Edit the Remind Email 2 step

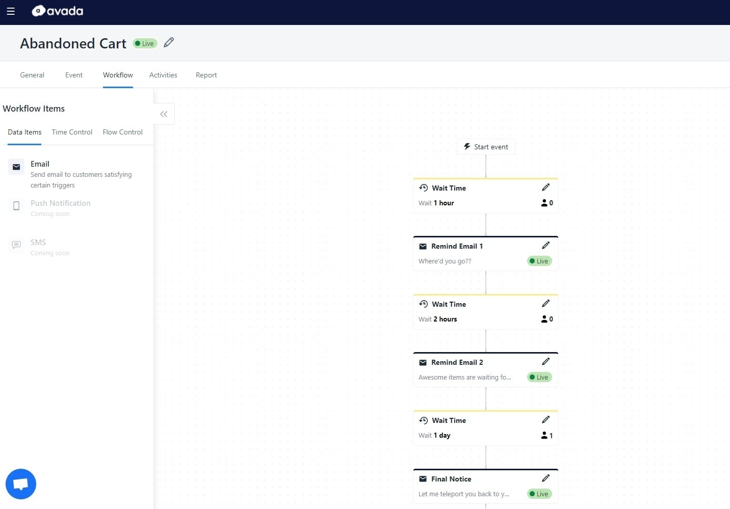click(545, 362)
